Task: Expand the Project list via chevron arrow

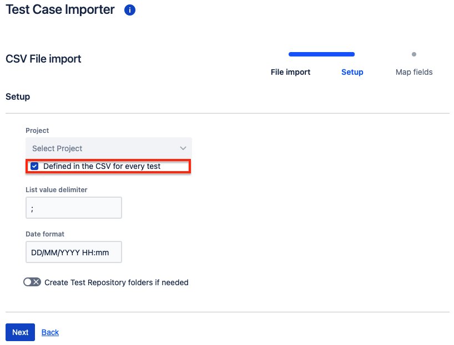Action: (x=183, y=148)
